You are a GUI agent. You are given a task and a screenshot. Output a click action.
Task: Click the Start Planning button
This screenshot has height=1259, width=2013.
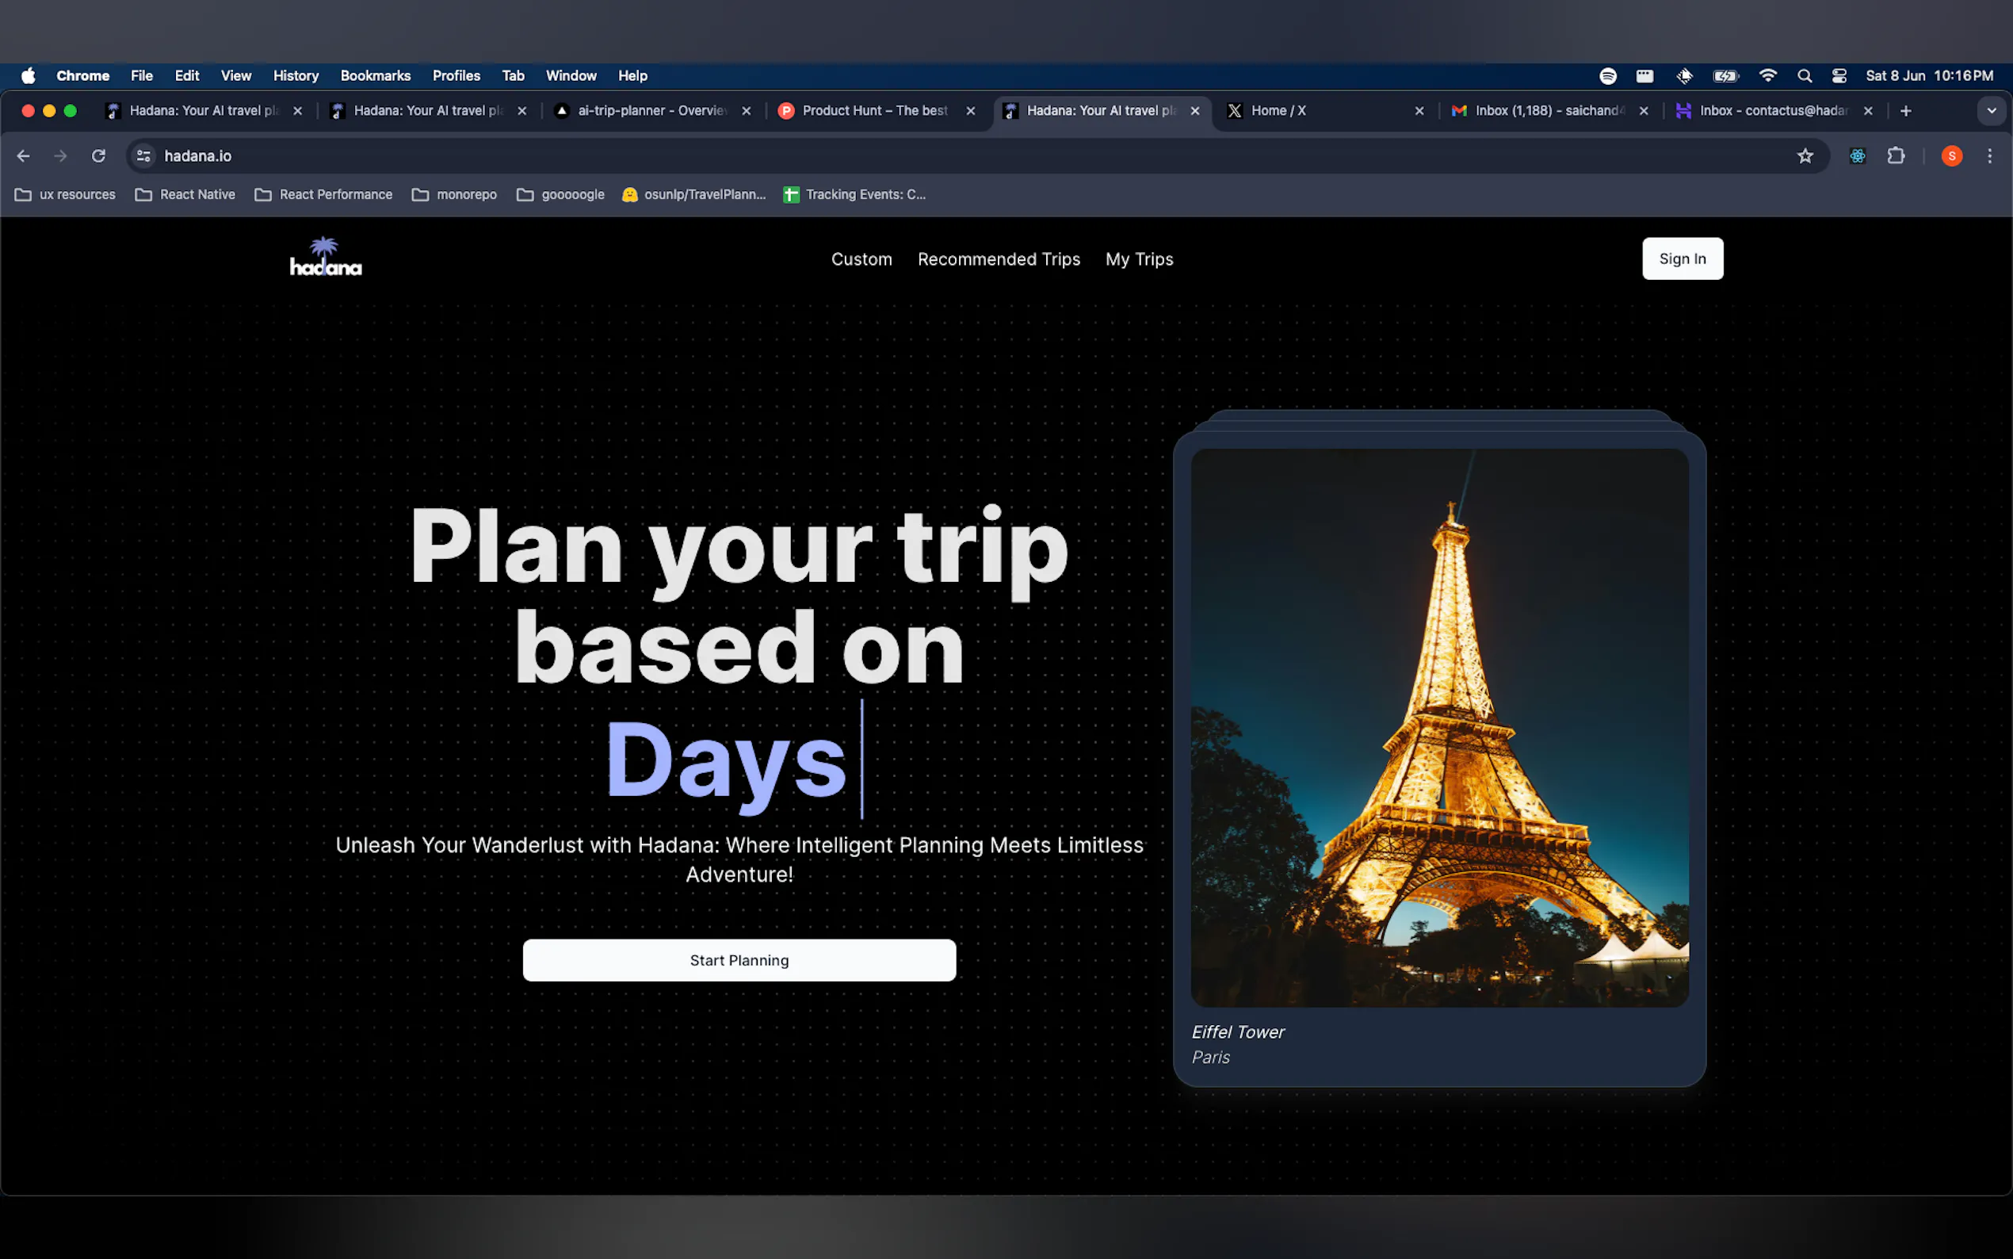point(739,960)
